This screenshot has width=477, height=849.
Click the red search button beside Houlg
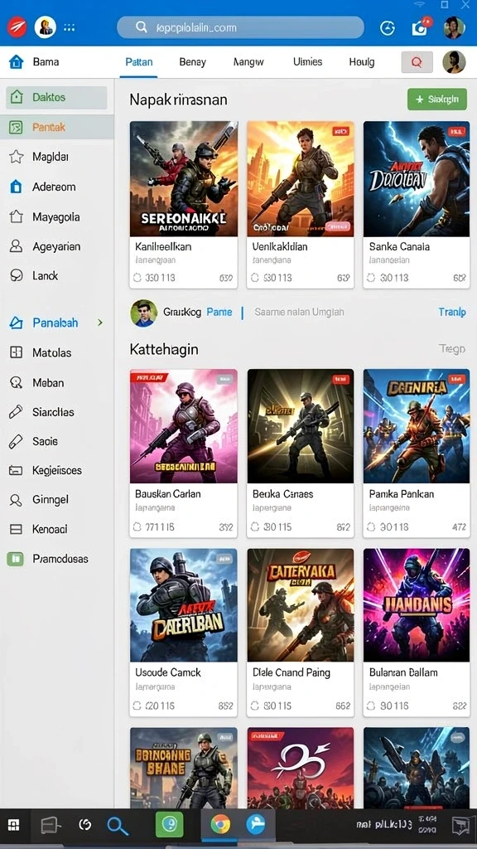(417, 62)
